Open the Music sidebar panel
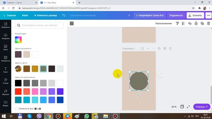212x119 pixels. pyautogui.click(x=6, y=93)
